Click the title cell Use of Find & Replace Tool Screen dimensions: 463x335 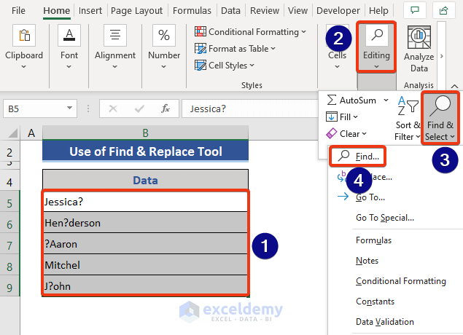145,151
